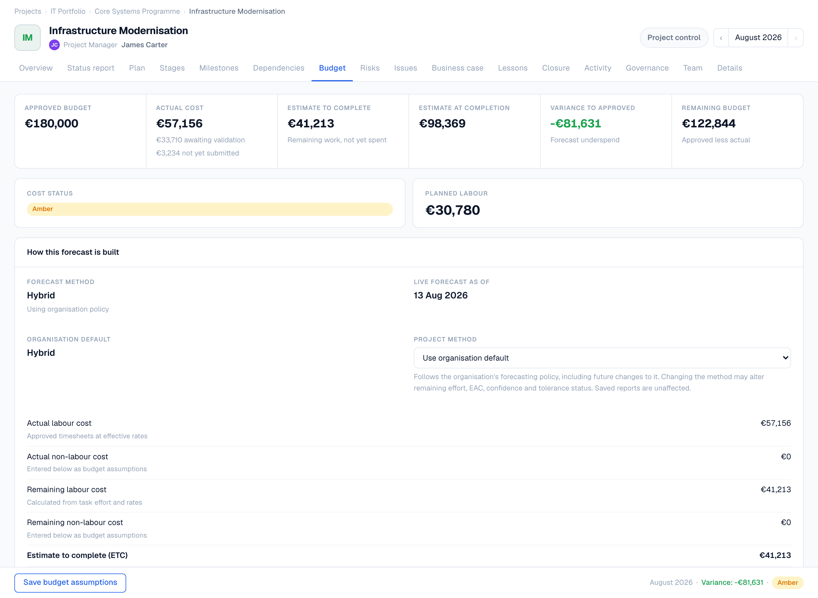The width and height of the screenshot is (818, 598).
Task: Open the Issues tab
Action: [405, 68]
